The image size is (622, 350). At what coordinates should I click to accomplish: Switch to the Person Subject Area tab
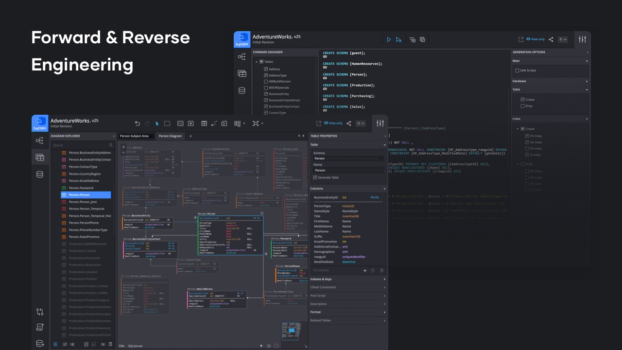(137, 136)
